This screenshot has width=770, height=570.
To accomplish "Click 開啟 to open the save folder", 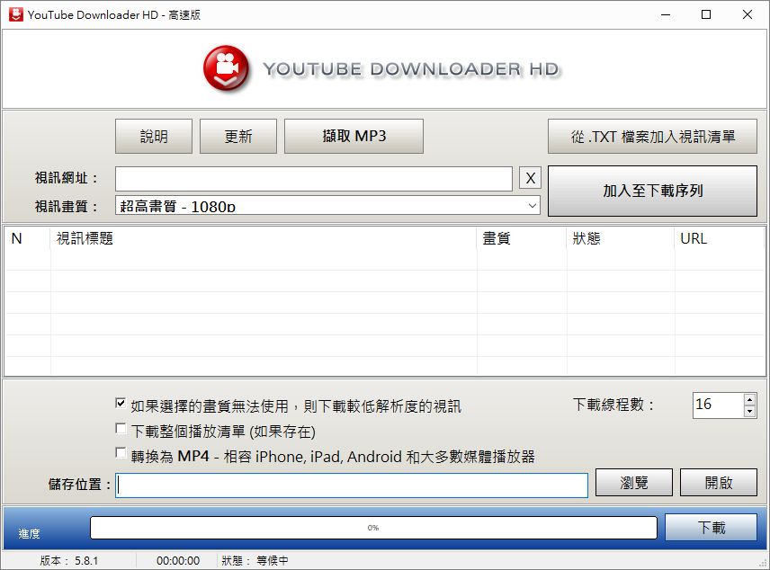I will (719, 482).
